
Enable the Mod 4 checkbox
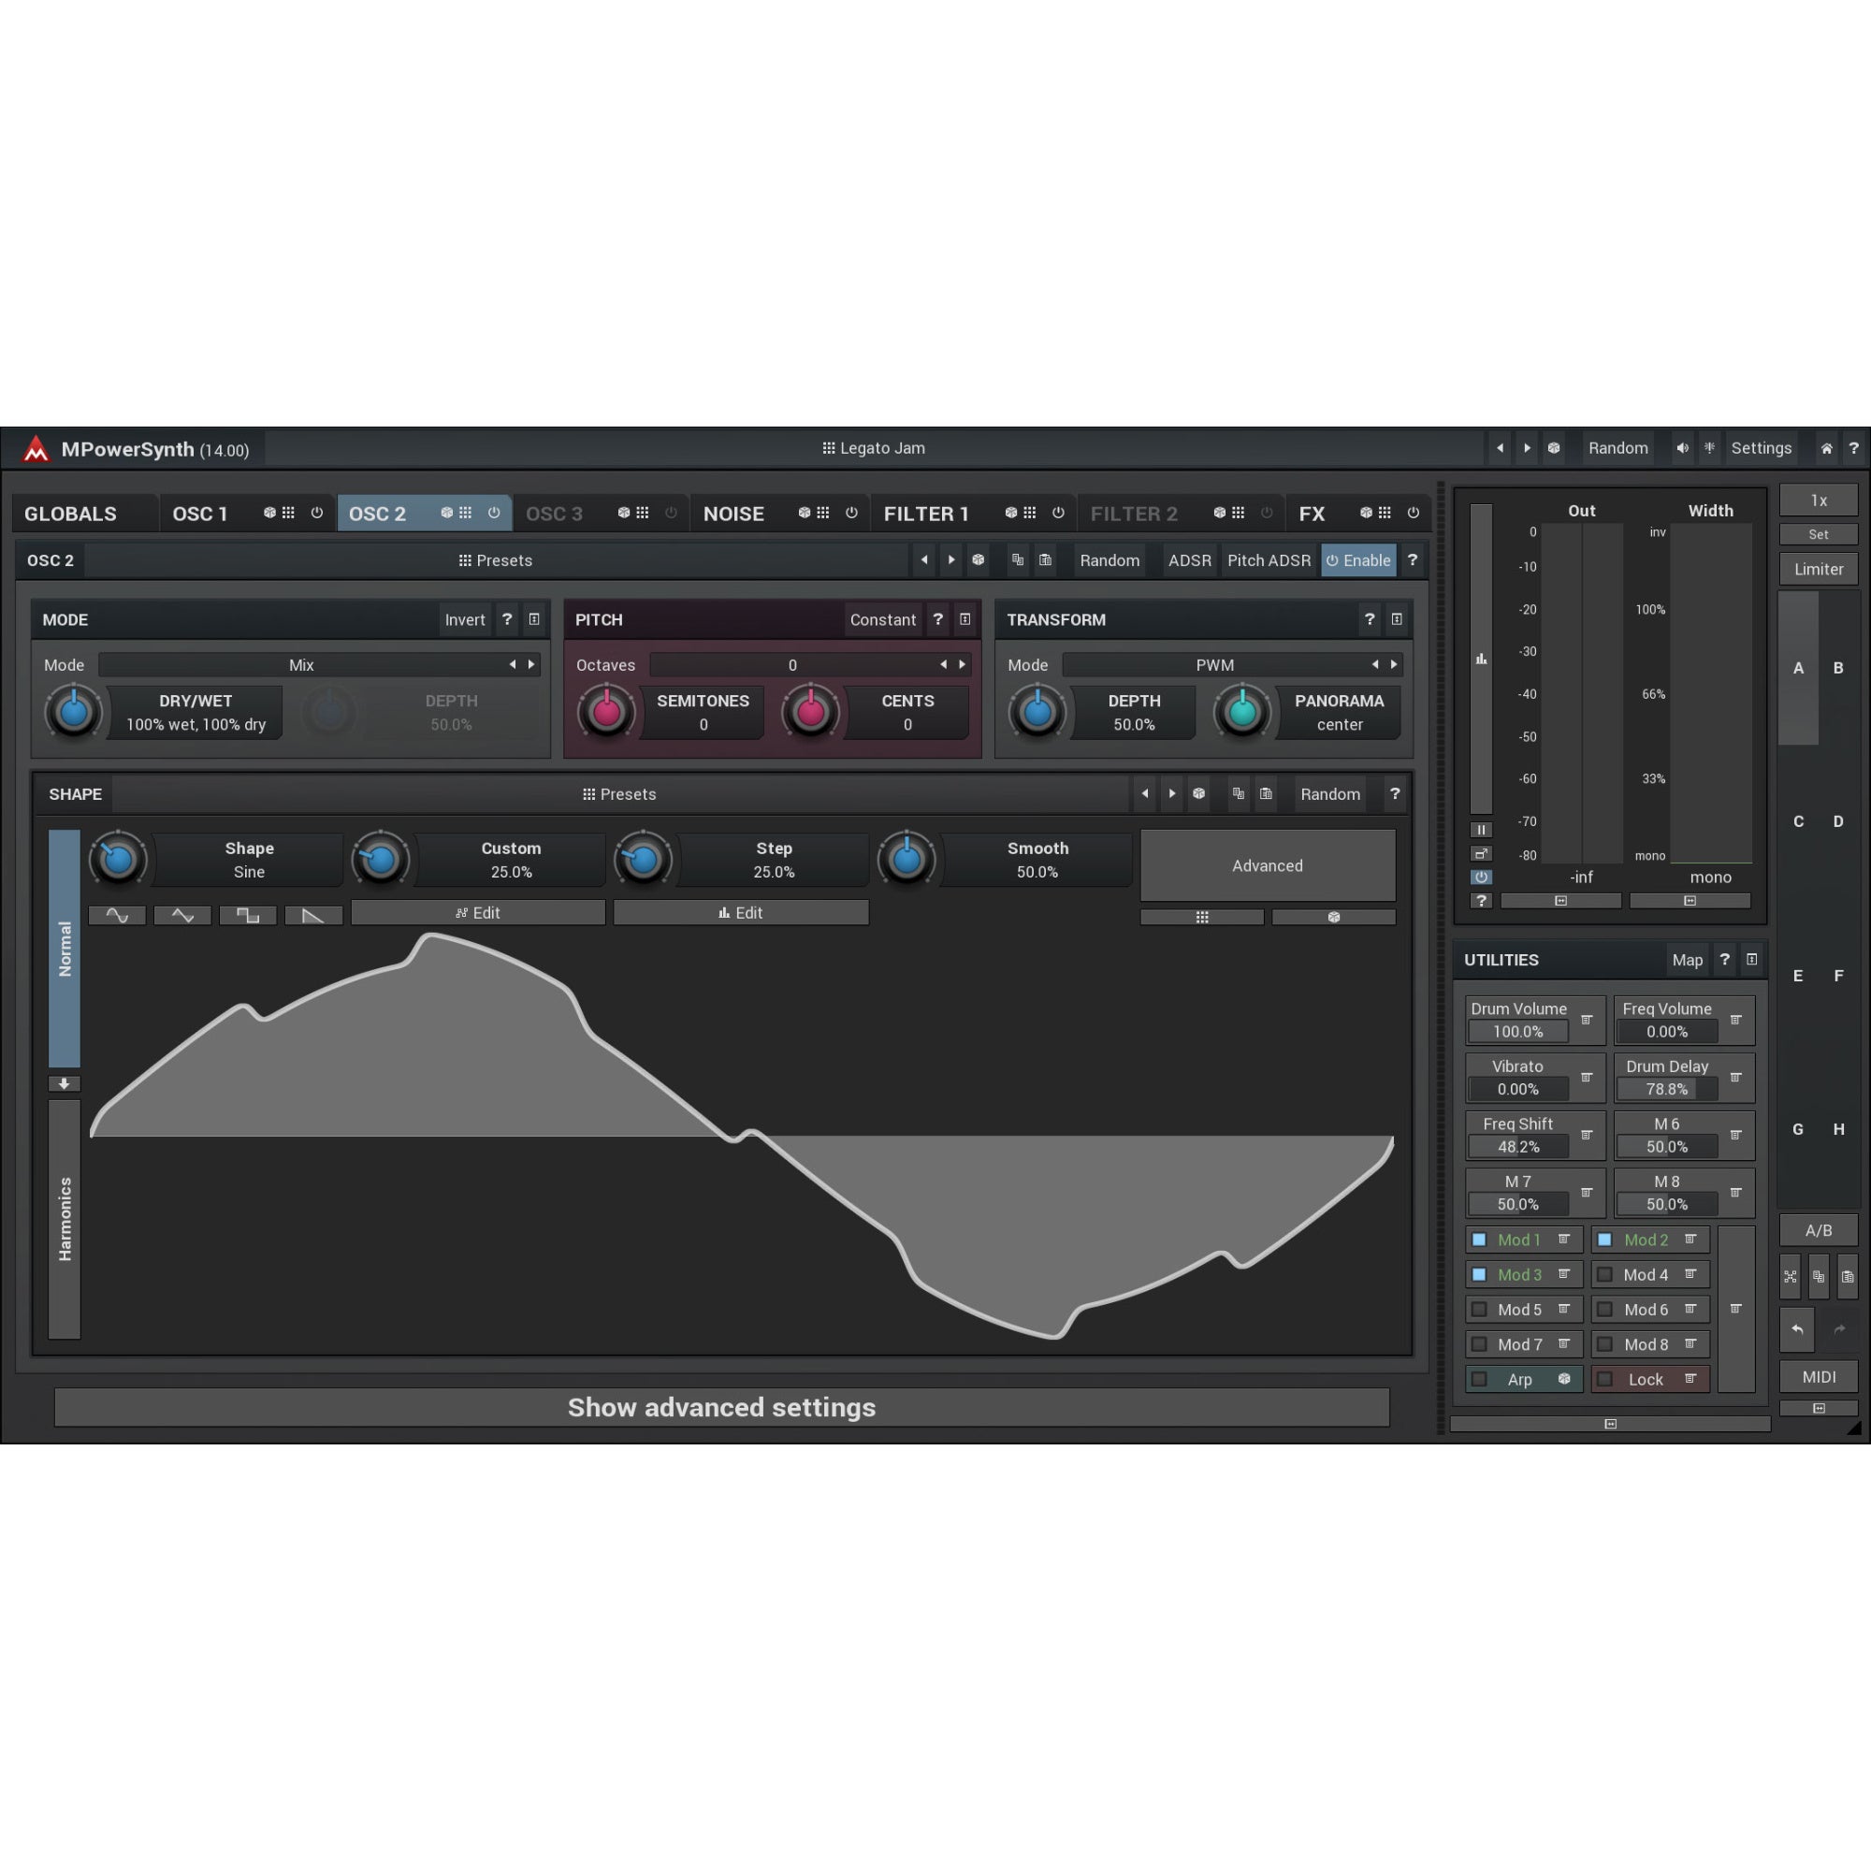tap(1604, 1274)
